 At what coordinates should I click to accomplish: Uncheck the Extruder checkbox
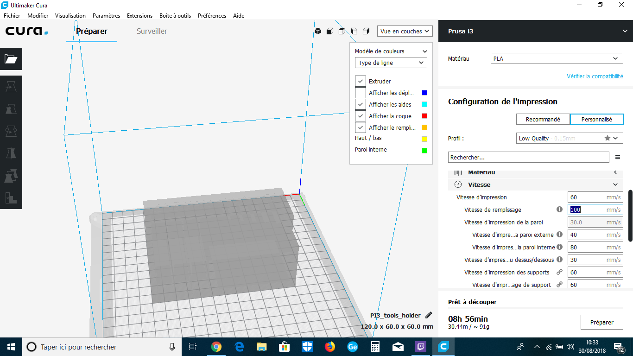pyautogui.click(x=361, y=81)
